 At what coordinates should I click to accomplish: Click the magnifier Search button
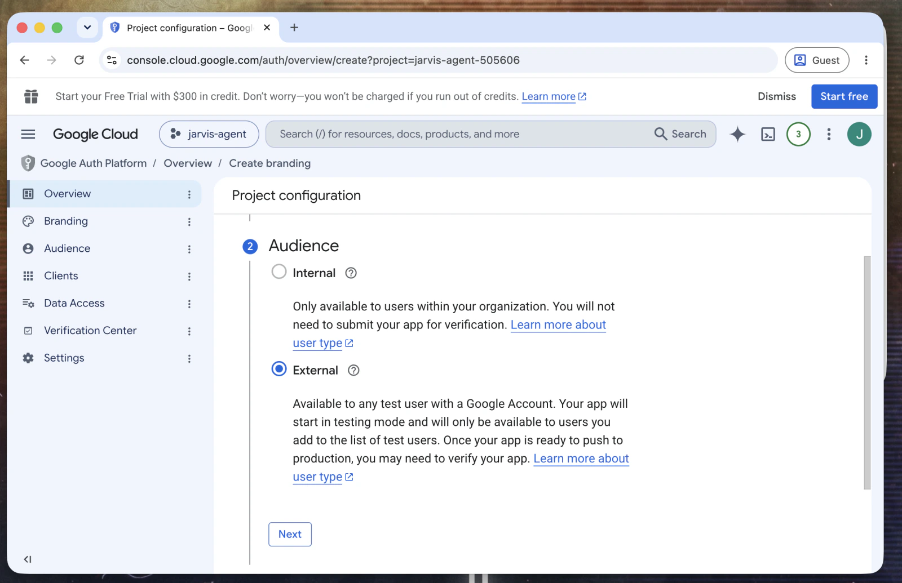point(680,134)
